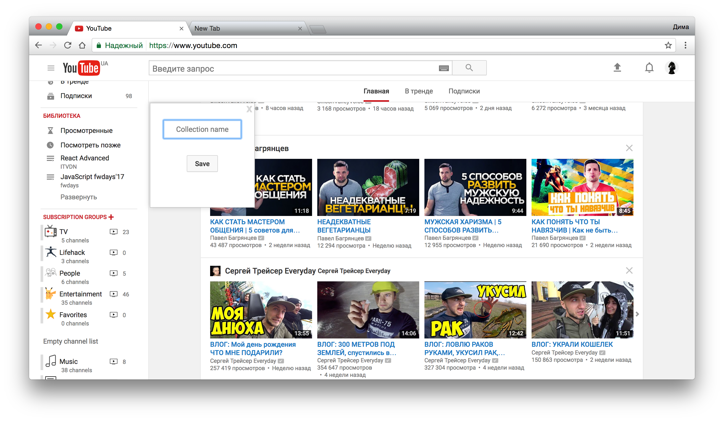724x421 pixels.
Task: Click the Save button
Action: [x=202, y=164]
